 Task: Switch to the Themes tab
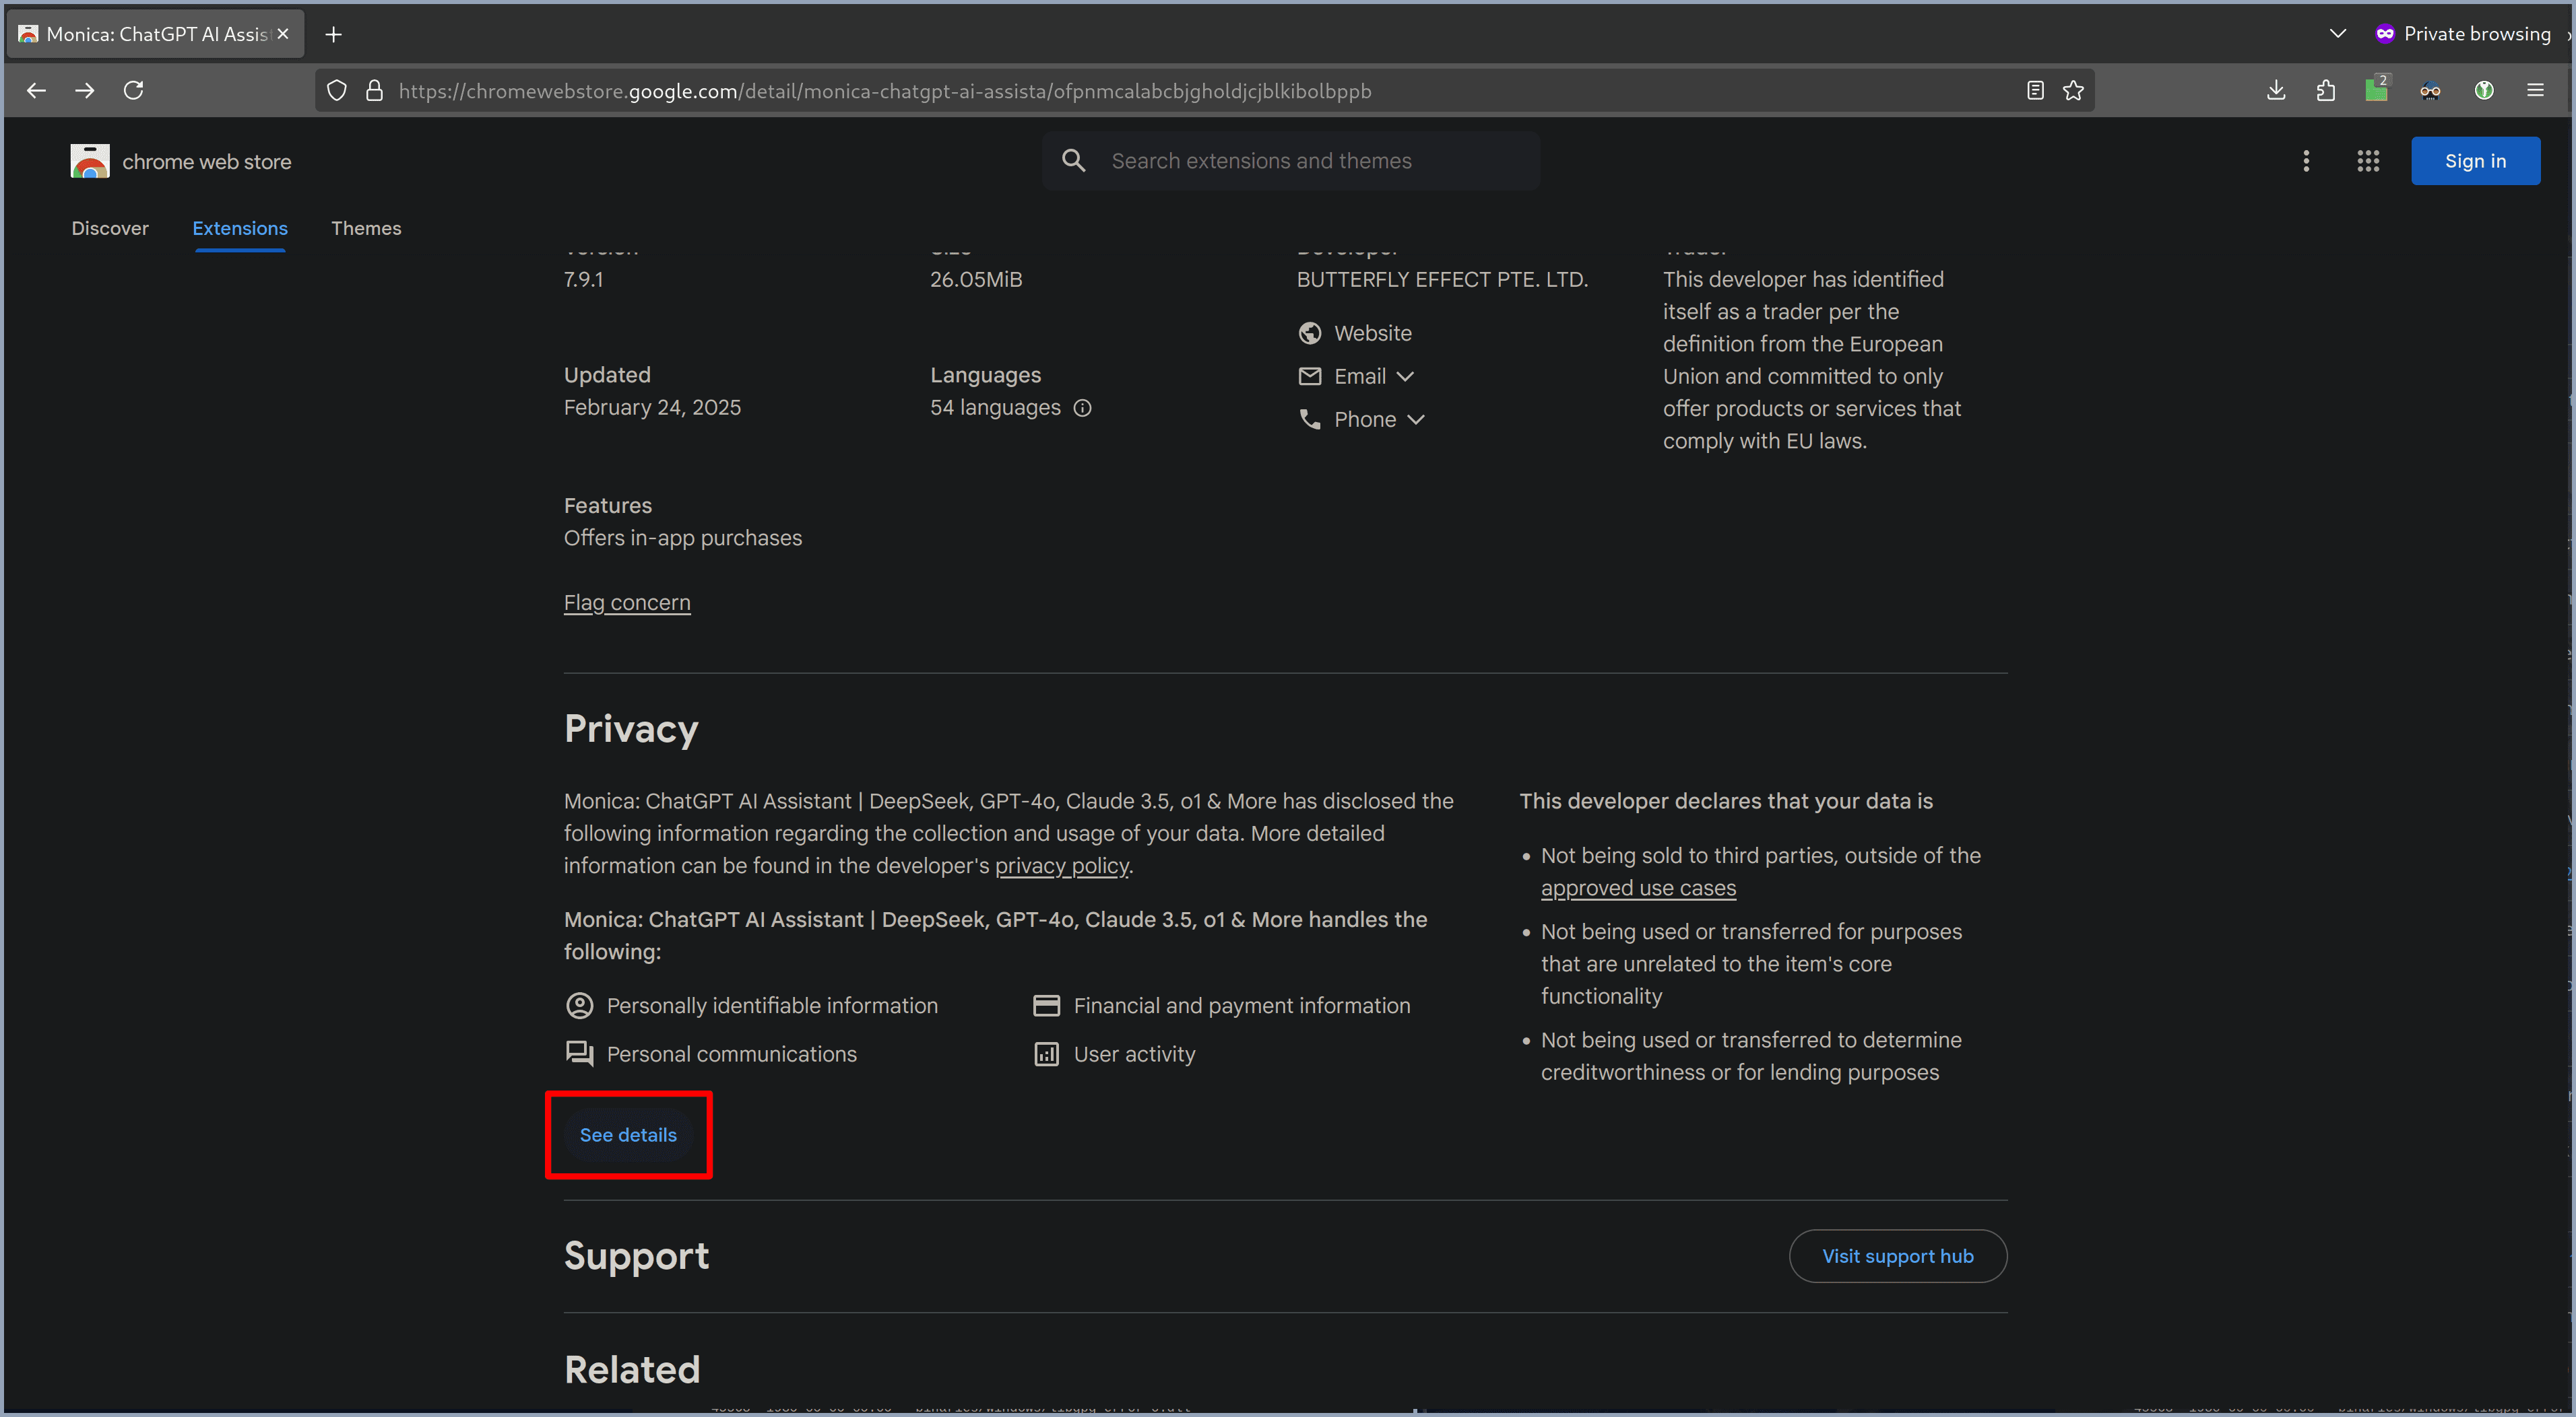[x=366, y=229]
